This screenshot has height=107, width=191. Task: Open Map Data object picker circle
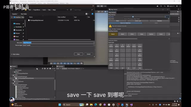tap(169, 19)
